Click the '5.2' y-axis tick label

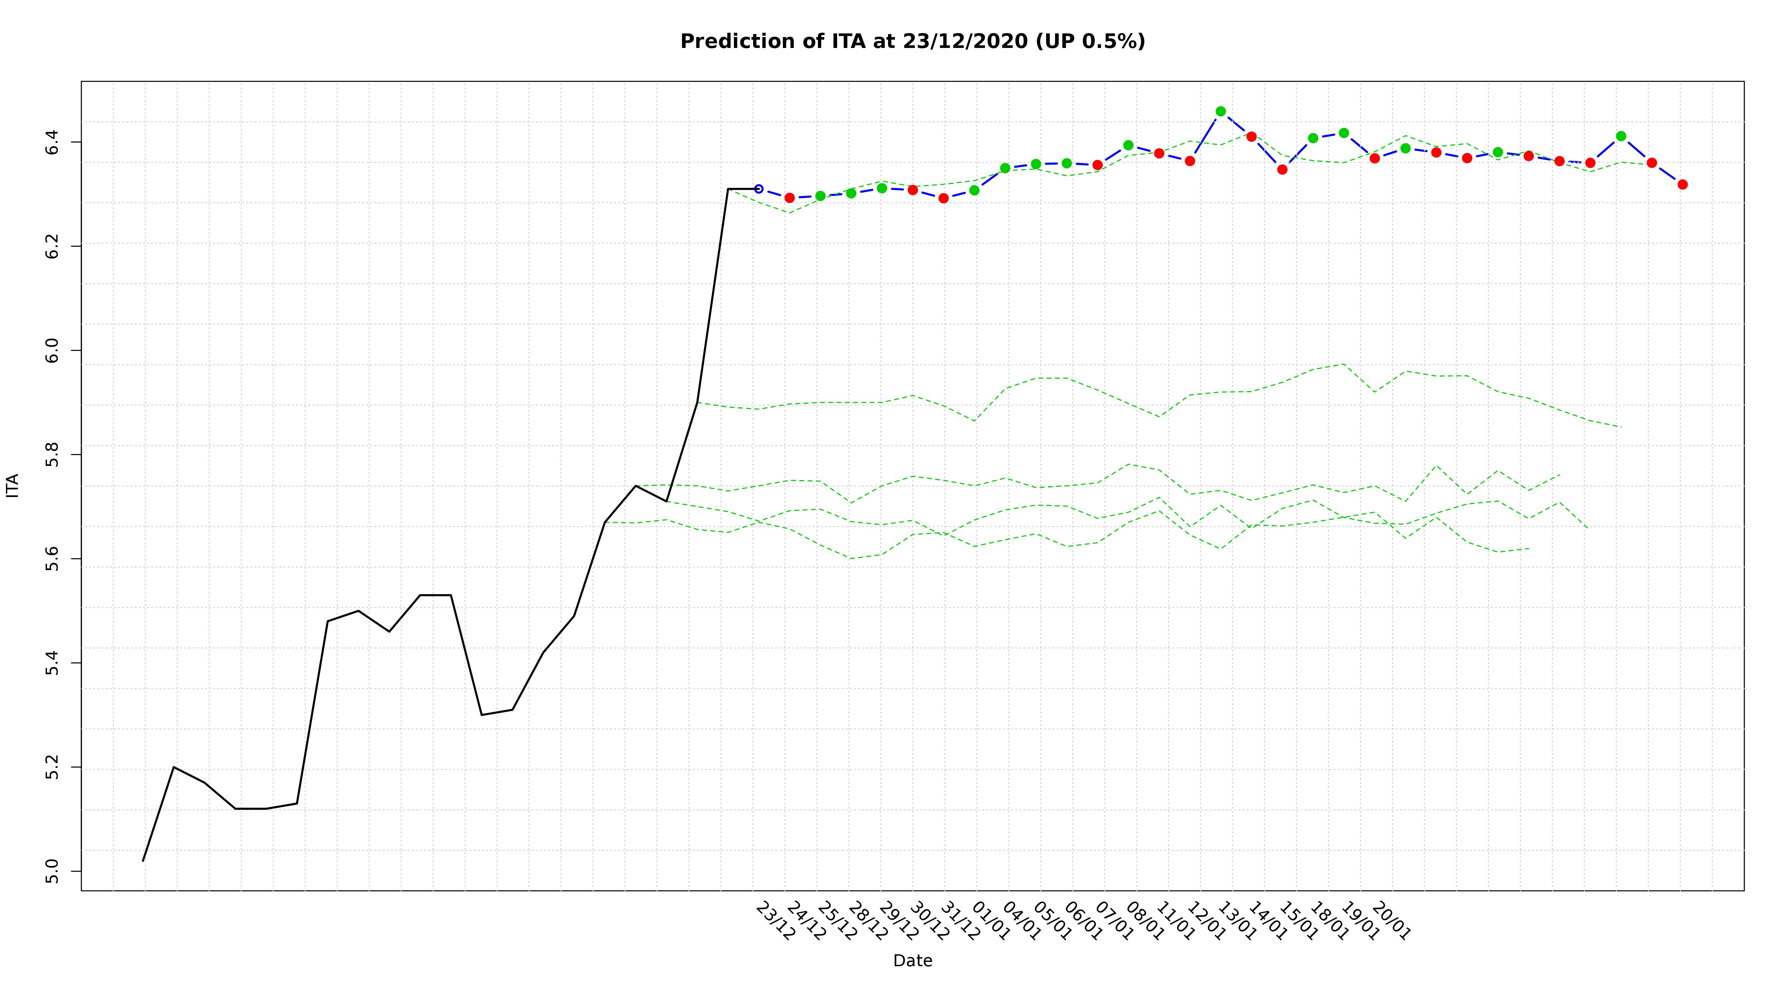pyautogui.click(x=52, y=767)
